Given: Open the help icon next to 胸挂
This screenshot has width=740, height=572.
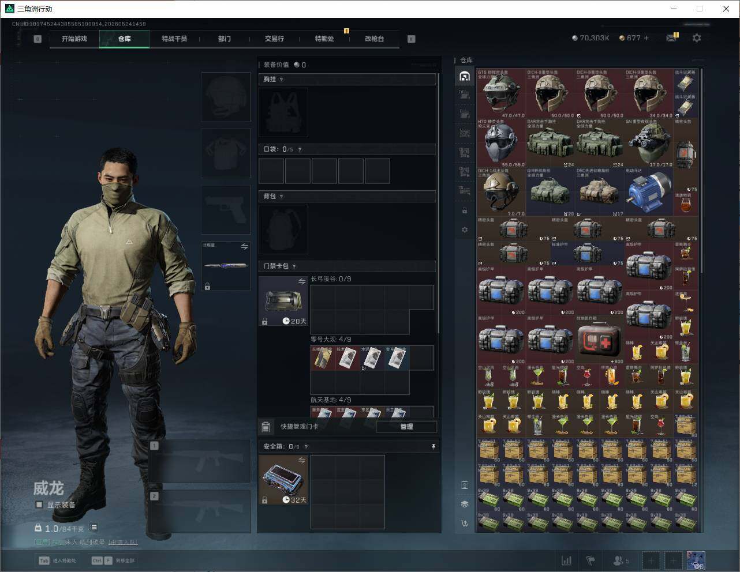Looking at the screenshot, I should click(281, 80).
